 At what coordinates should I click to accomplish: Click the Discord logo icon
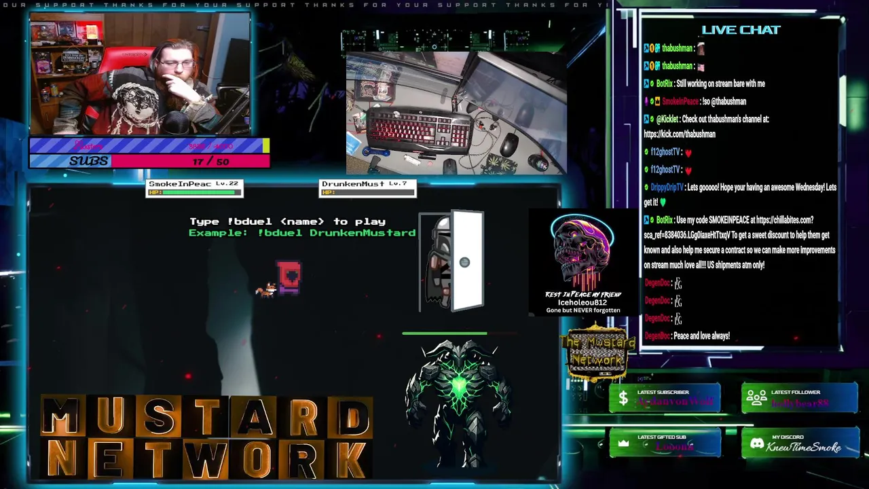click(756, 443)
